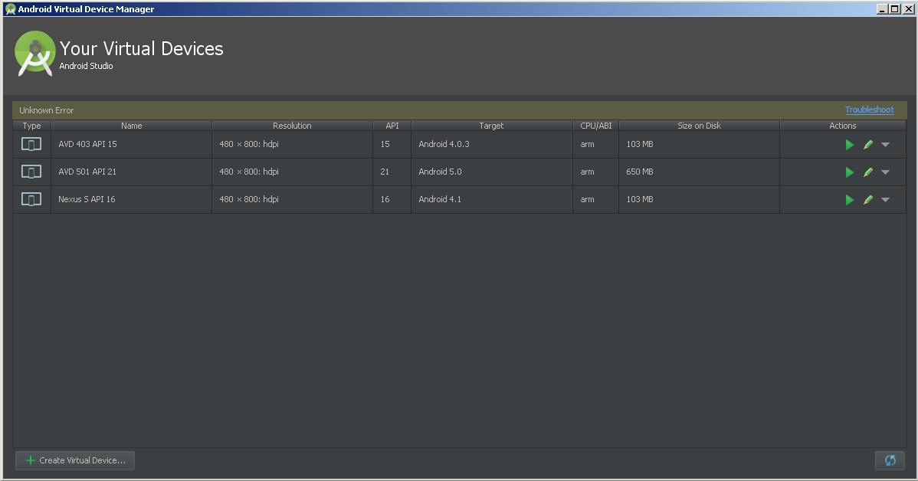Image resolution: width=918 pixels, height=481 pixels.
Task: Click the Android icon in the title bar
Action: 11,8
